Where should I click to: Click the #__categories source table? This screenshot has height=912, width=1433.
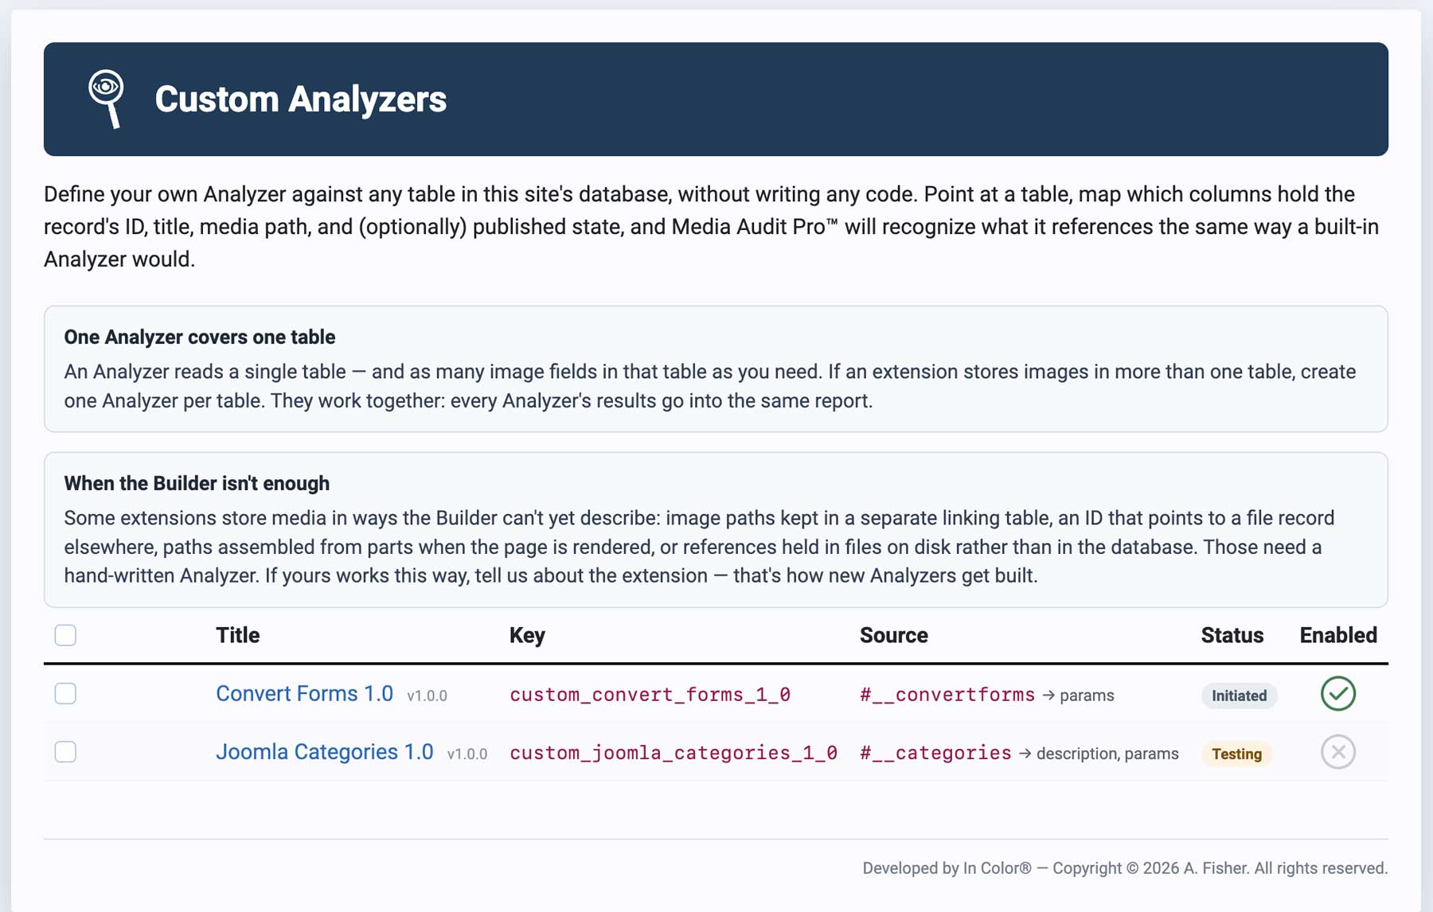click(935, 753)
